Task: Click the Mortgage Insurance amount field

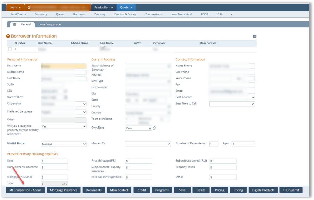Action: pos(54,177)
